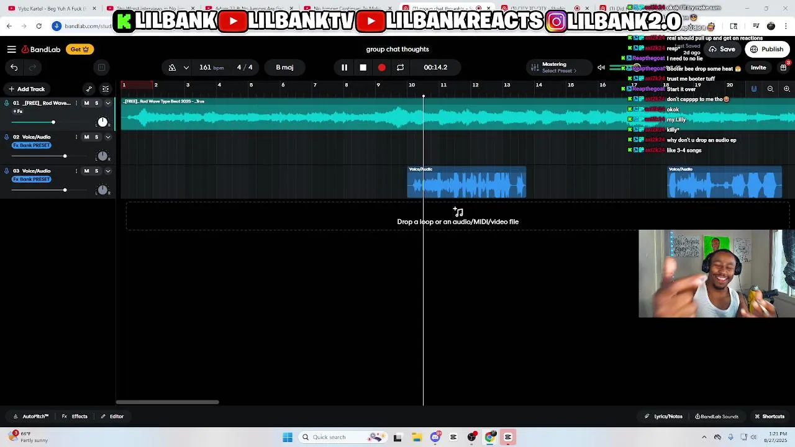Image resolution: width=795 pixels, height=447 pixels.
Task: Expand track 02 options chevron
Action: [107, 137]
